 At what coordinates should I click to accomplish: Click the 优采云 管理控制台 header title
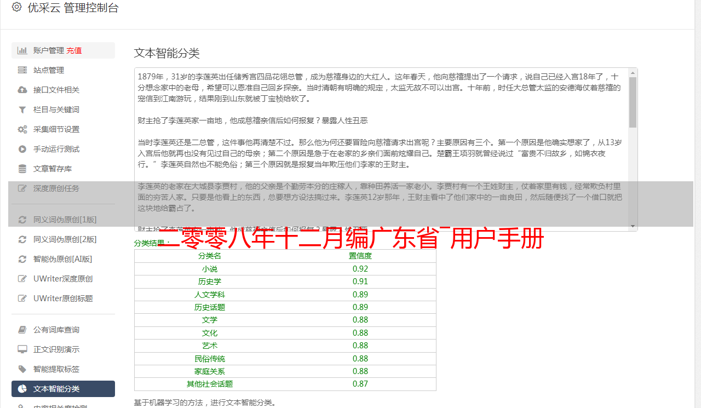click(x=73, y=8)
